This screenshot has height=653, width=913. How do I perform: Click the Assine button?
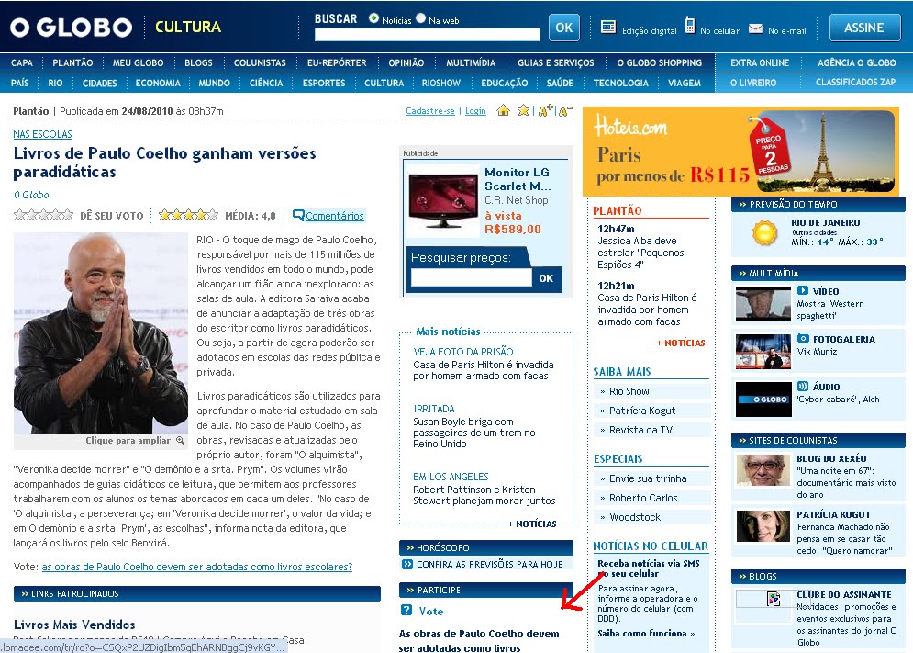click(864, 28)
